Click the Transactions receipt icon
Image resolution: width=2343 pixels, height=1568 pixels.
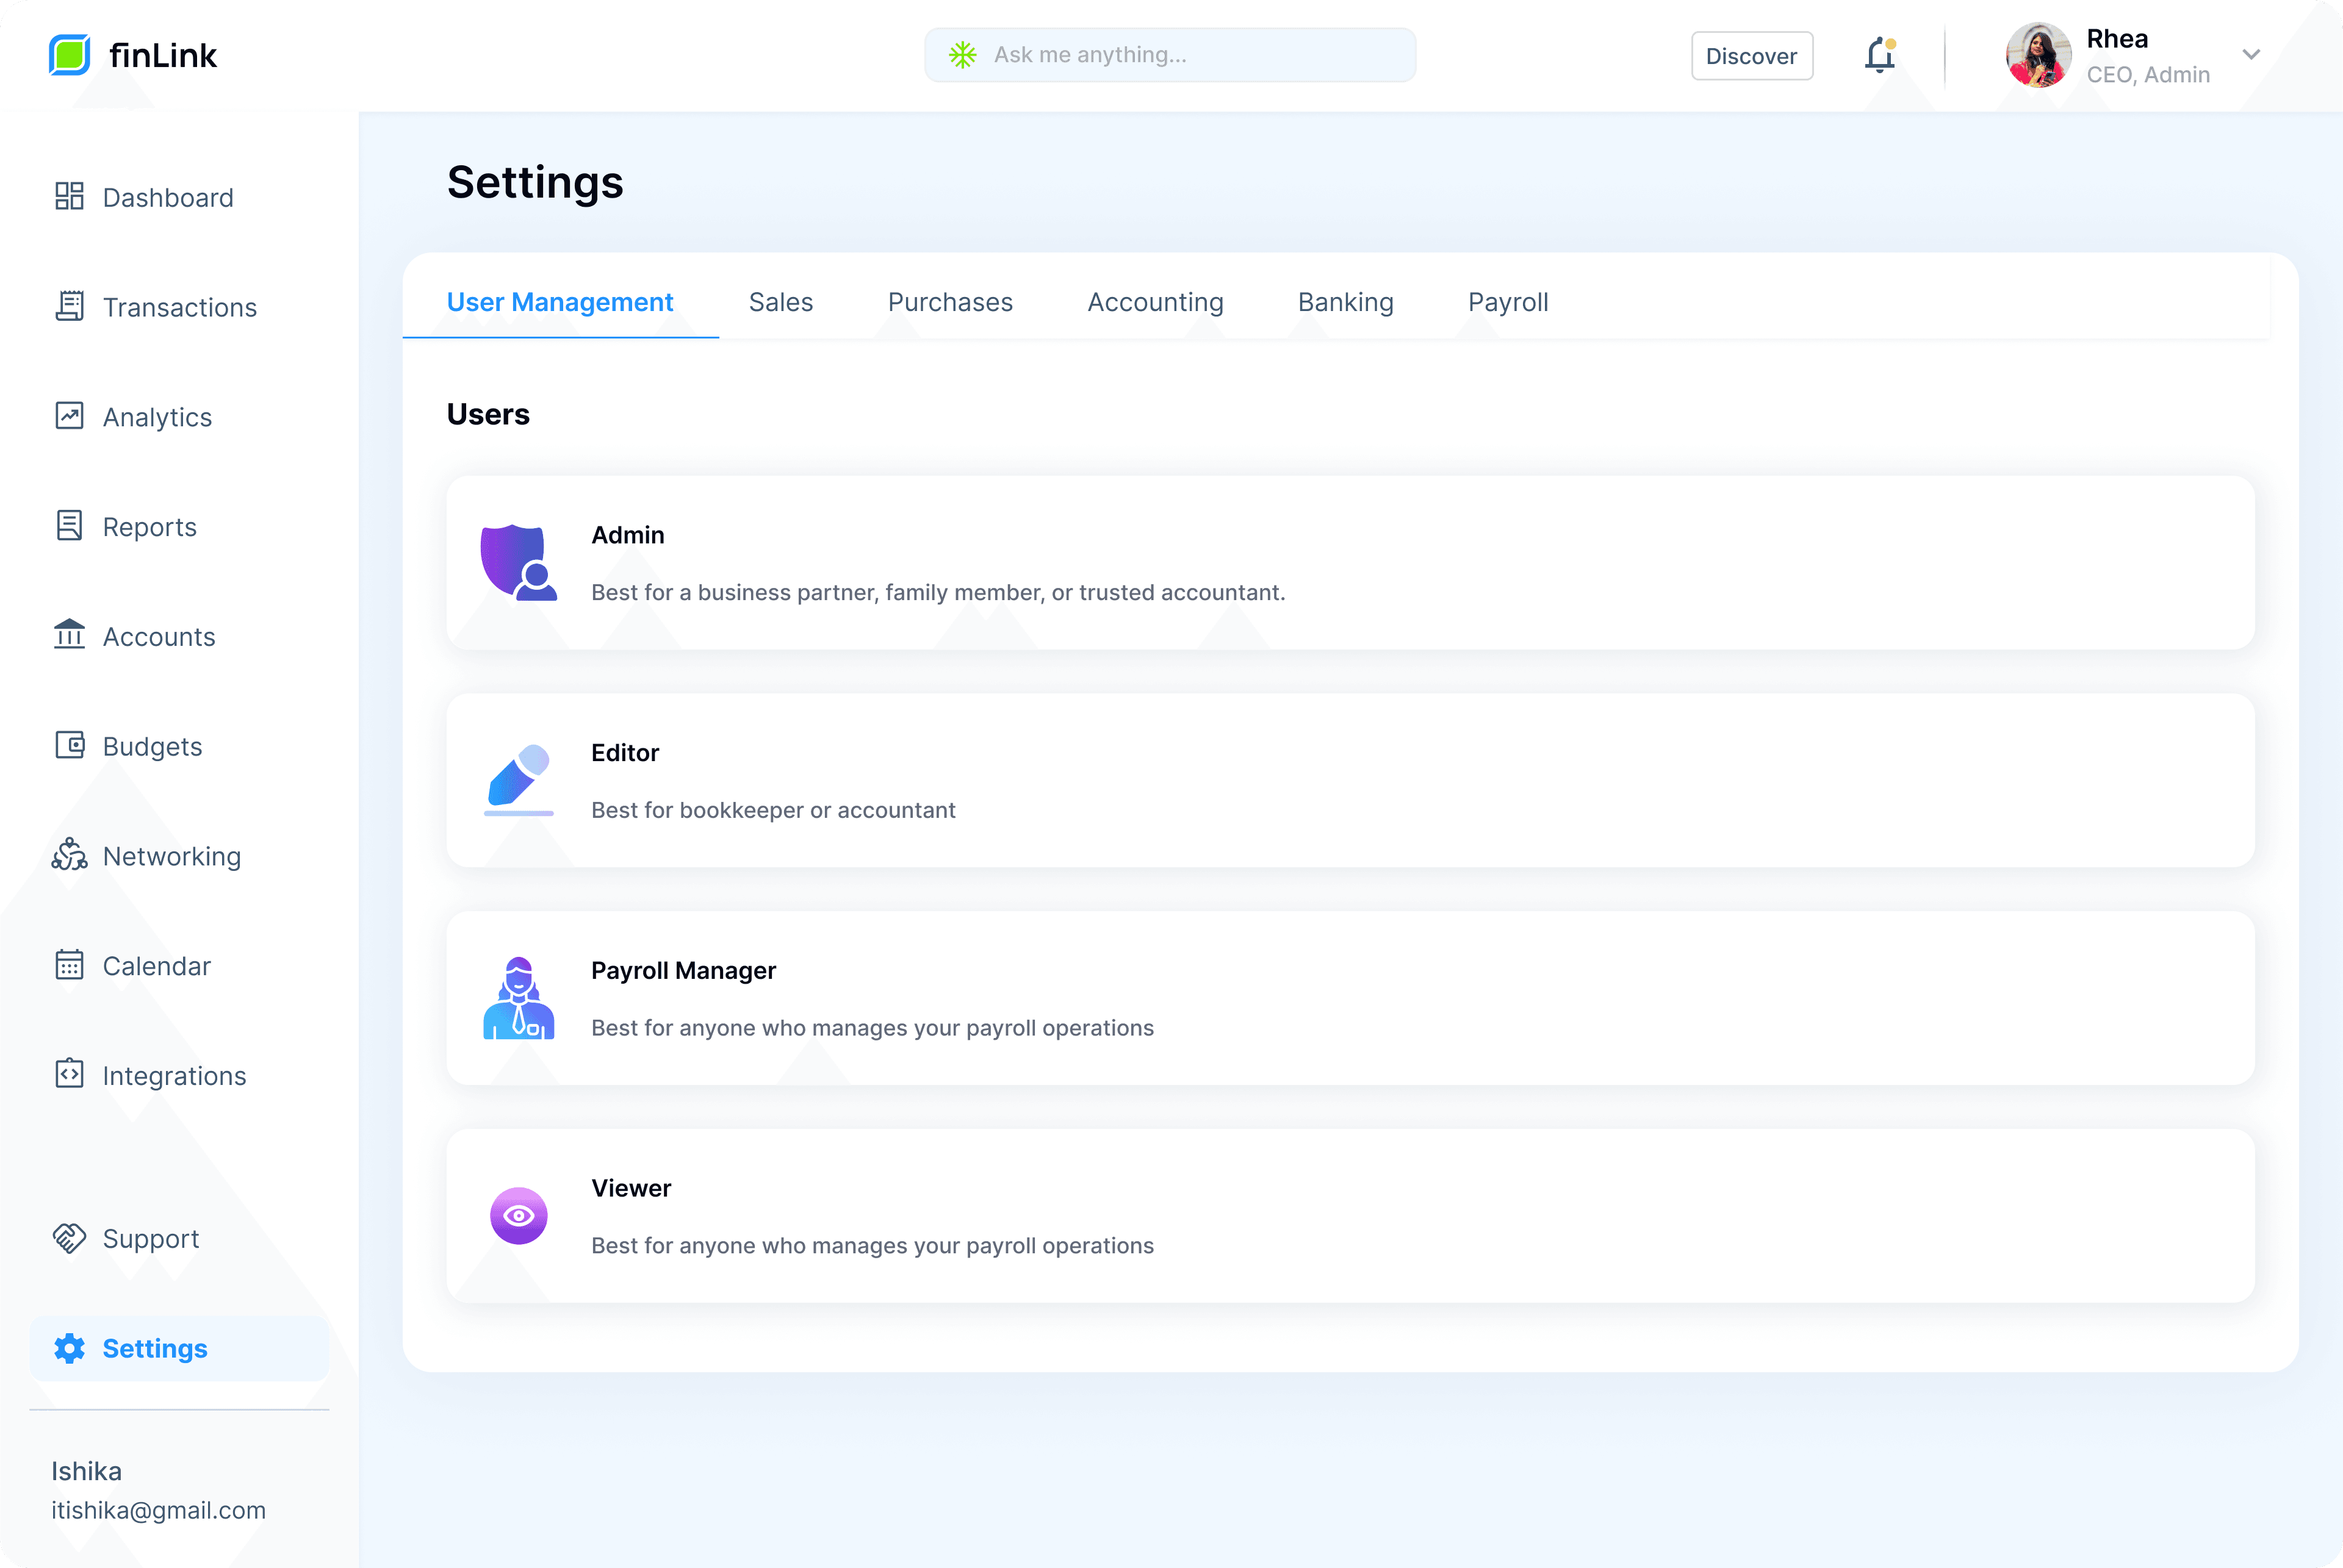pyautogui.click(x=69, y=306)
